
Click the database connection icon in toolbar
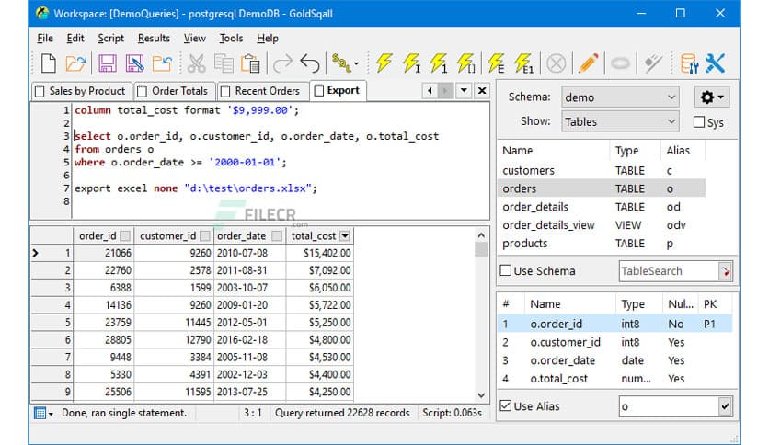pyautogui.click(x=688, y=63)
